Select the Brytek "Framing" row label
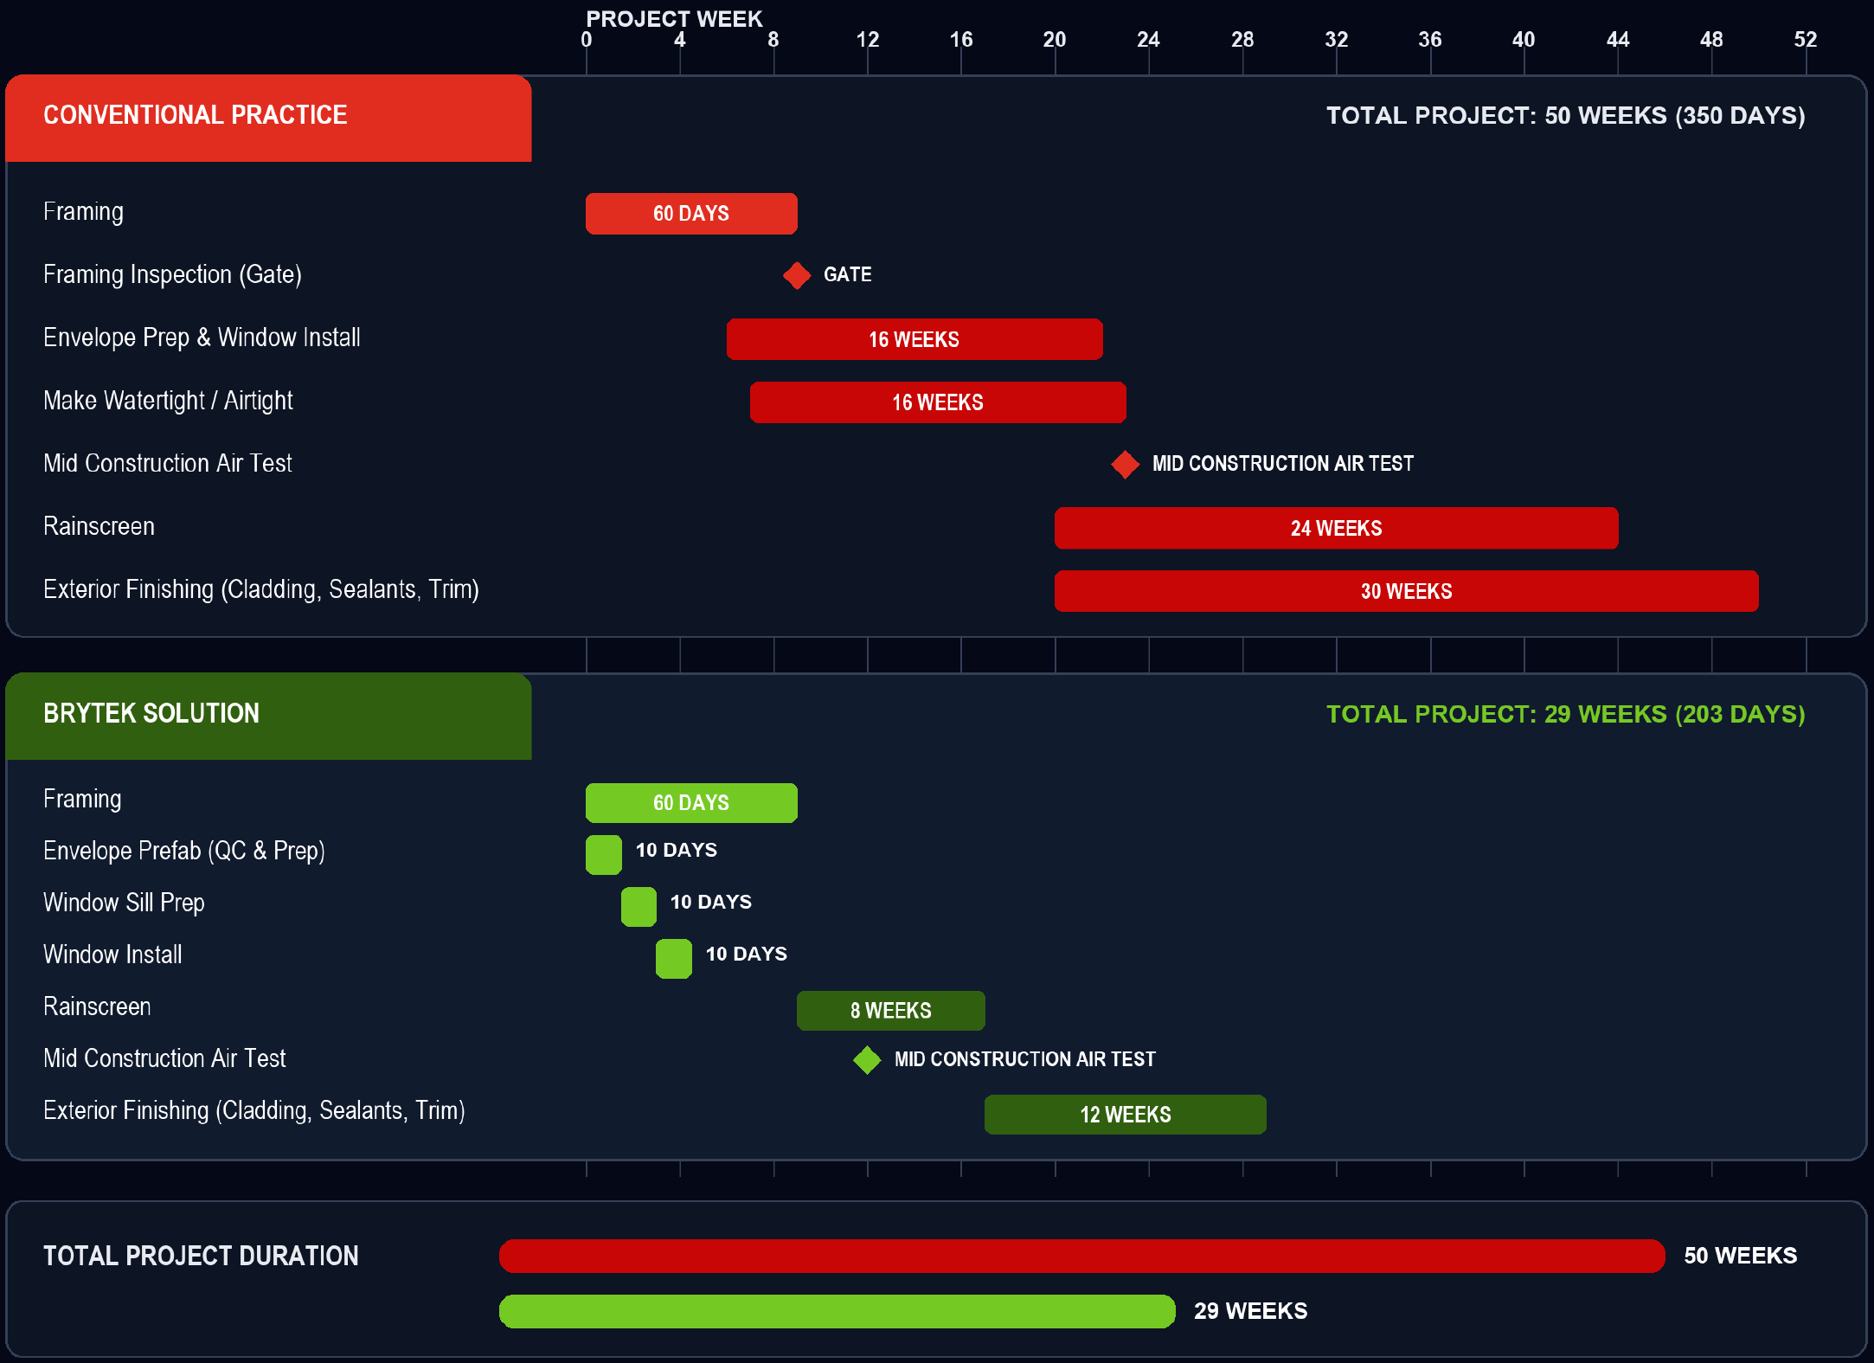This screenshot has height=1363, width=1874. point(82,799)
